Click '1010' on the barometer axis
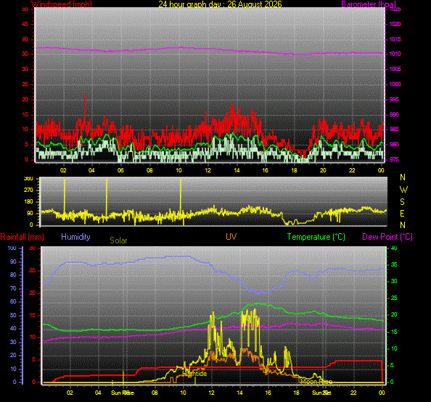This screenshot has height=402, width=431. (x=395, y=54)
